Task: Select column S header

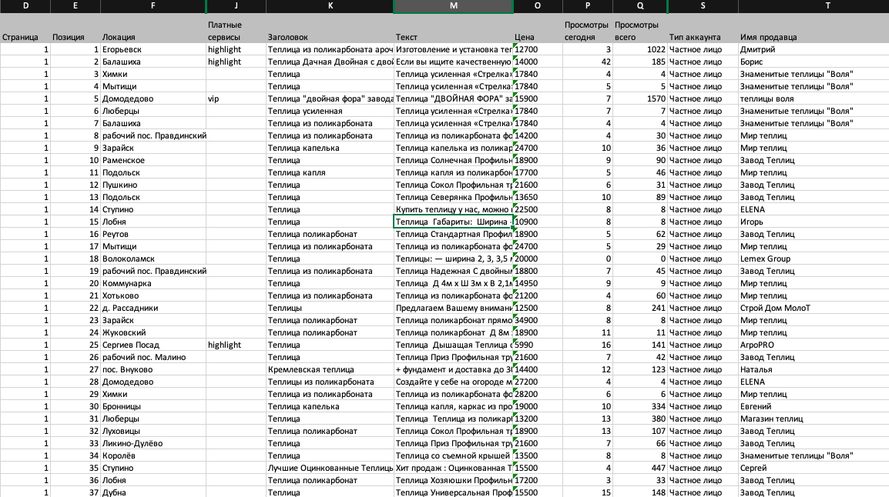Action: pyautogui.click(x=703, y=5)
